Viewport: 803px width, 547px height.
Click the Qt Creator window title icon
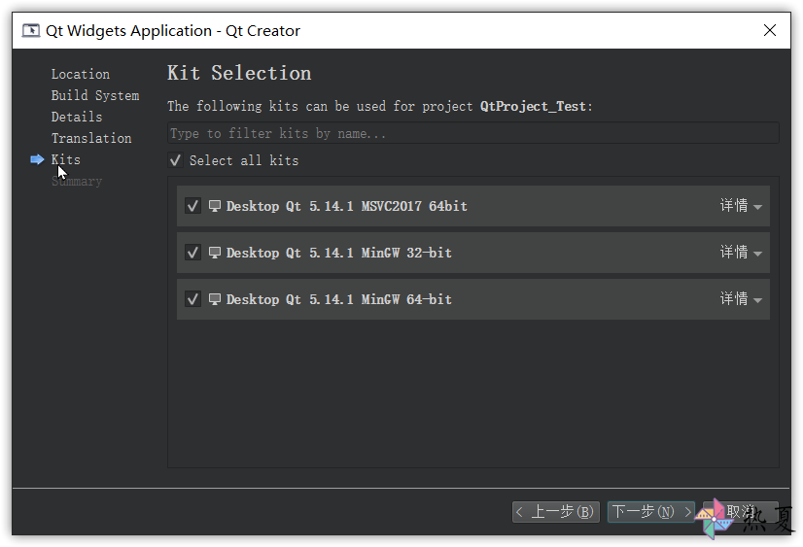point(31,31)
